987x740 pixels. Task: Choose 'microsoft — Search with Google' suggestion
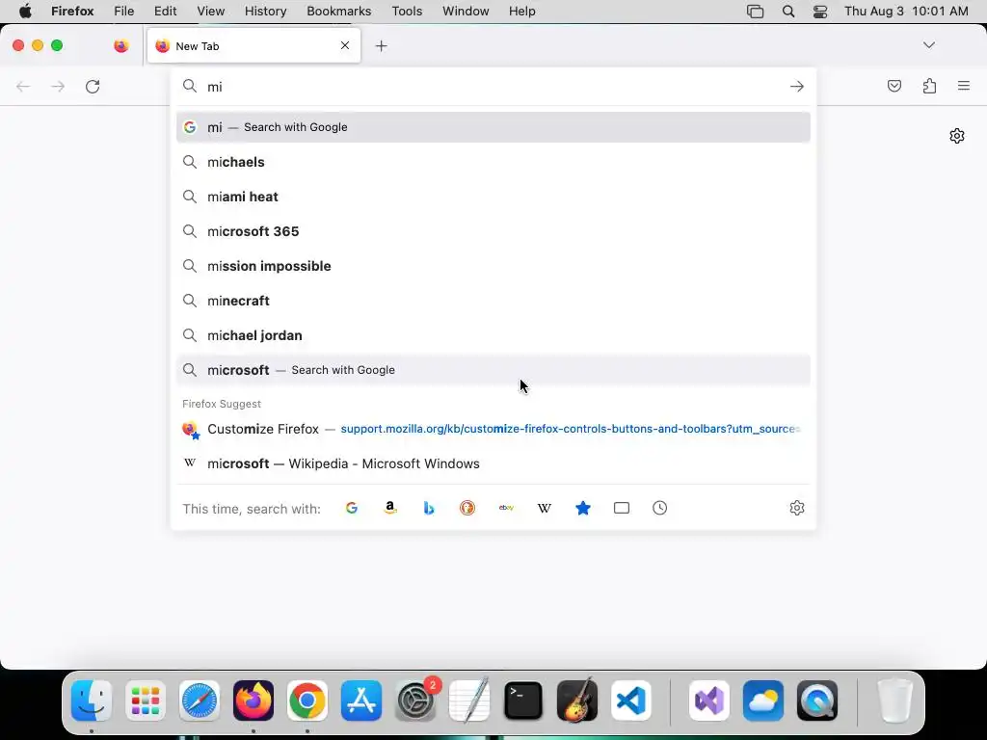(x=493, y=370)
